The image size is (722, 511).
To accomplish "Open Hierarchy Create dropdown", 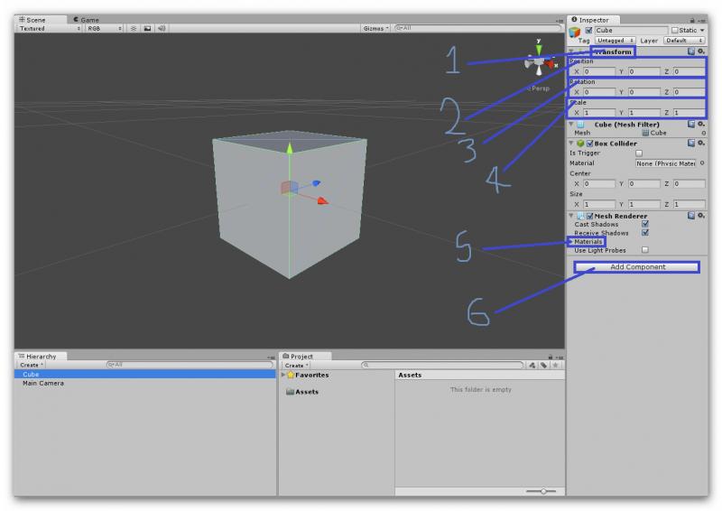I will pyautogui.click(x=32, y=365).
